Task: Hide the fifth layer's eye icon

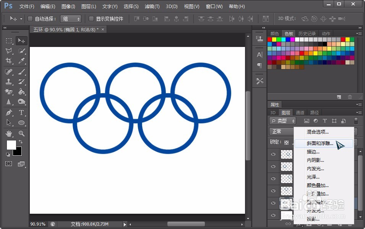Action: [x=273, y=203]
